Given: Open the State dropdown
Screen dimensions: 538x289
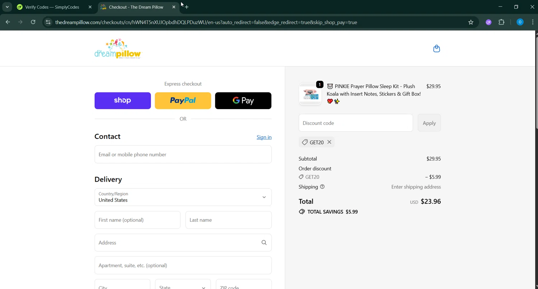Looking at the screenshot, I should tap(183, 284).
